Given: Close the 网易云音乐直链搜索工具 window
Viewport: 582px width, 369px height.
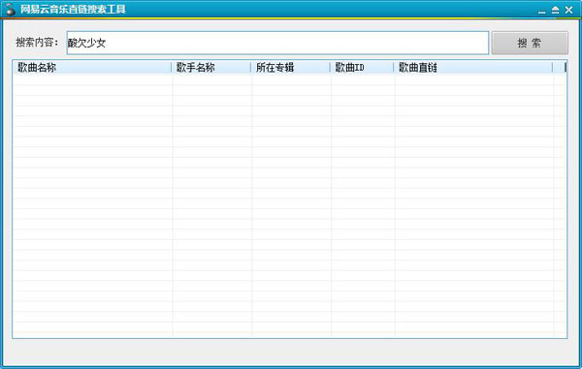Looking at the screenshot, I should (568, 10).
